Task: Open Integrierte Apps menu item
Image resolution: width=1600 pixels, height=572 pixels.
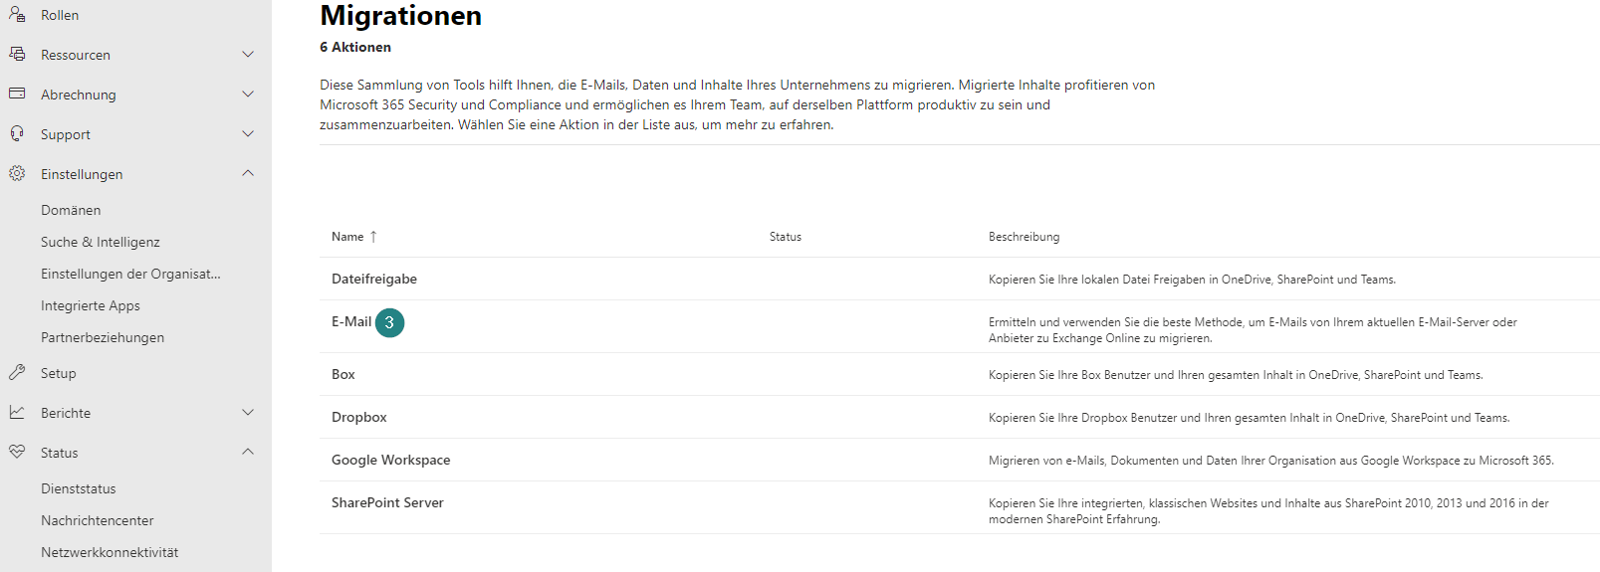Action: pos(91,305)
